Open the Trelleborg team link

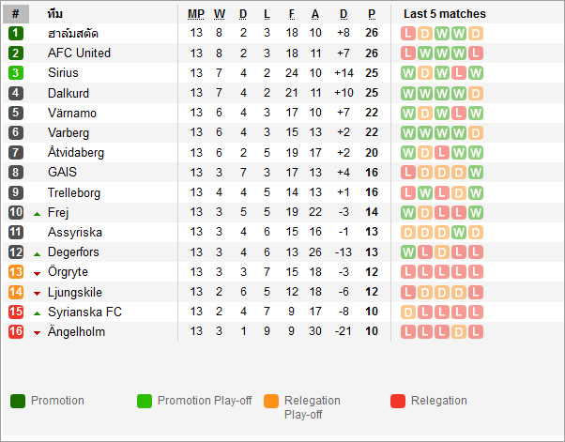[x=74, y=192]
